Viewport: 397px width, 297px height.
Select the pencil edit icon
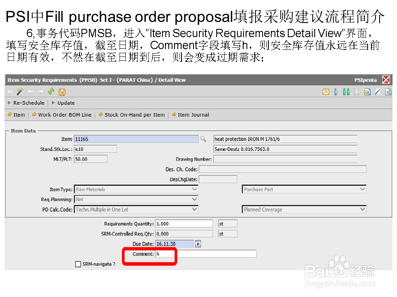pos(377,92)
